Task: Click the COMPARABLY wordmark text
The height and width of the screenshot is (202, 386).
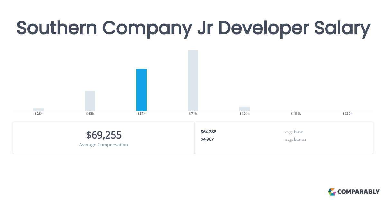Action: (x=359, y=192)
